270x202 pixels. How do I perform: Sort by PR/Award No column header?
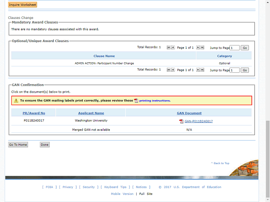click(34, 113)
